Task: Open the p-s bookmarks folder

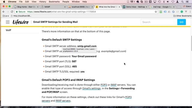Action: [6, 16]
